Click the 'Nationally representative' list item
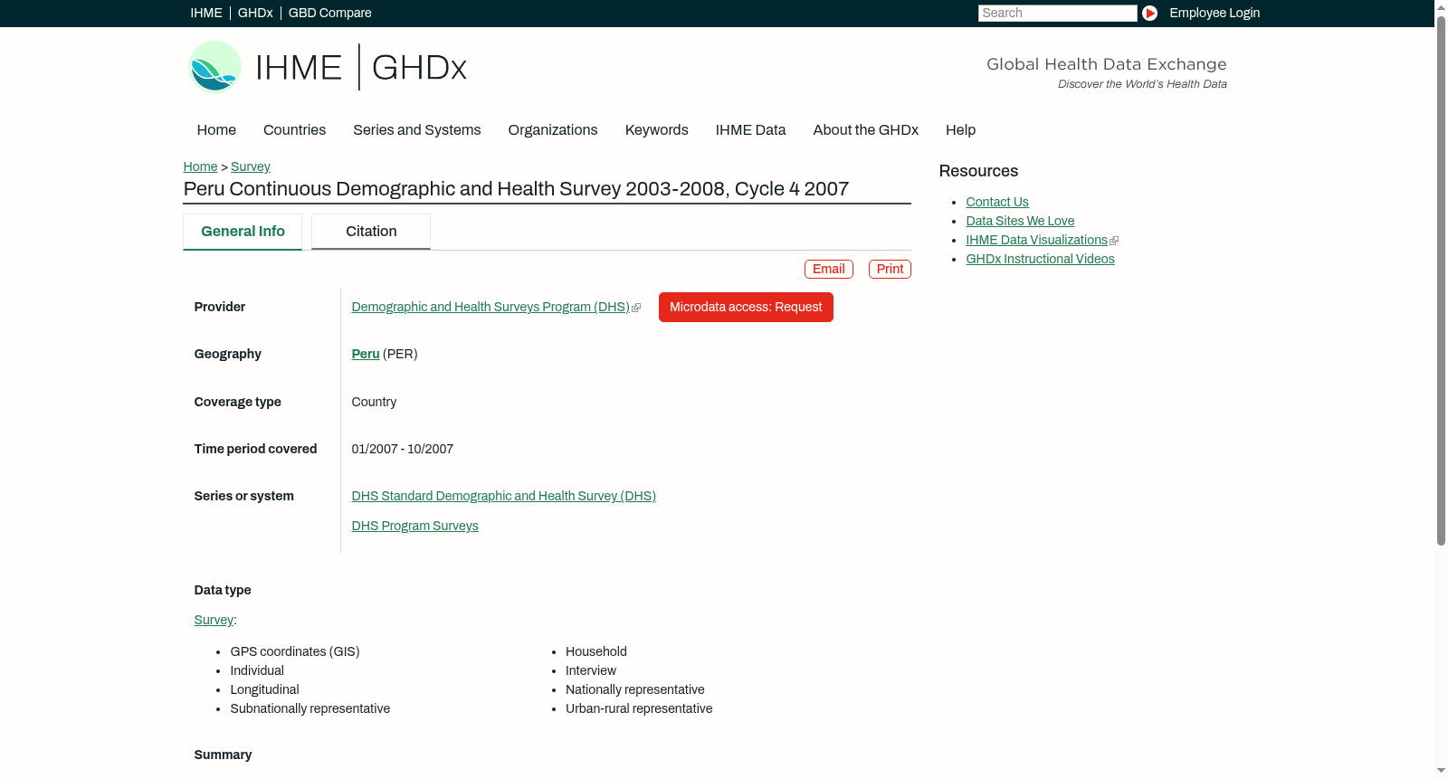Viewport: 1448px width, 779px height. [634, 689]
